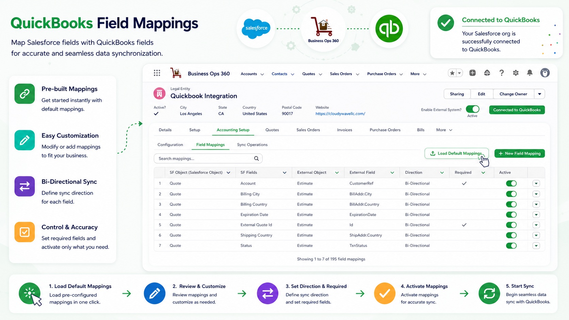
Task: Click the Salesforce cloud logo
Action: (256, 29)
